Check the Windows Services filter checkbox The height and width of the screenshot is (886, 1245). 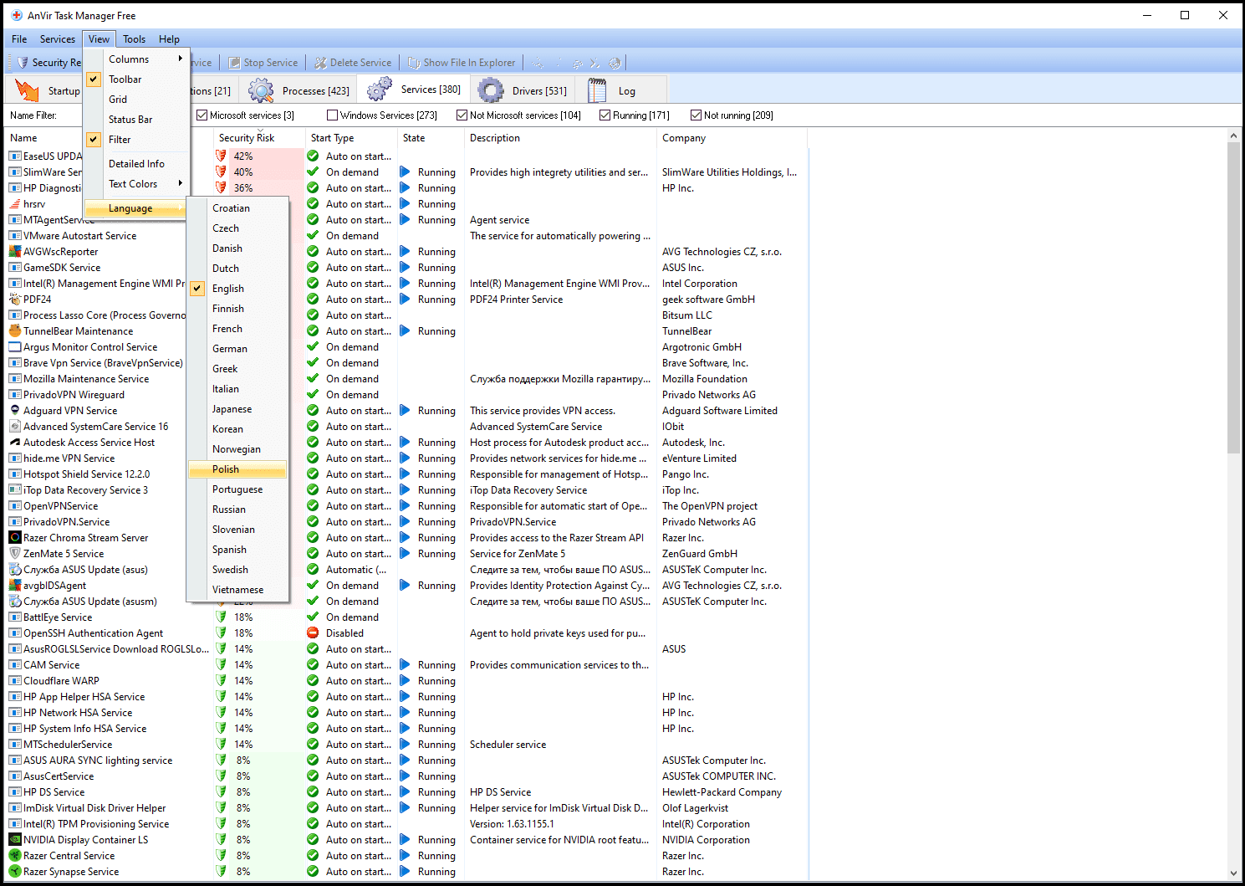coord(333,115)
